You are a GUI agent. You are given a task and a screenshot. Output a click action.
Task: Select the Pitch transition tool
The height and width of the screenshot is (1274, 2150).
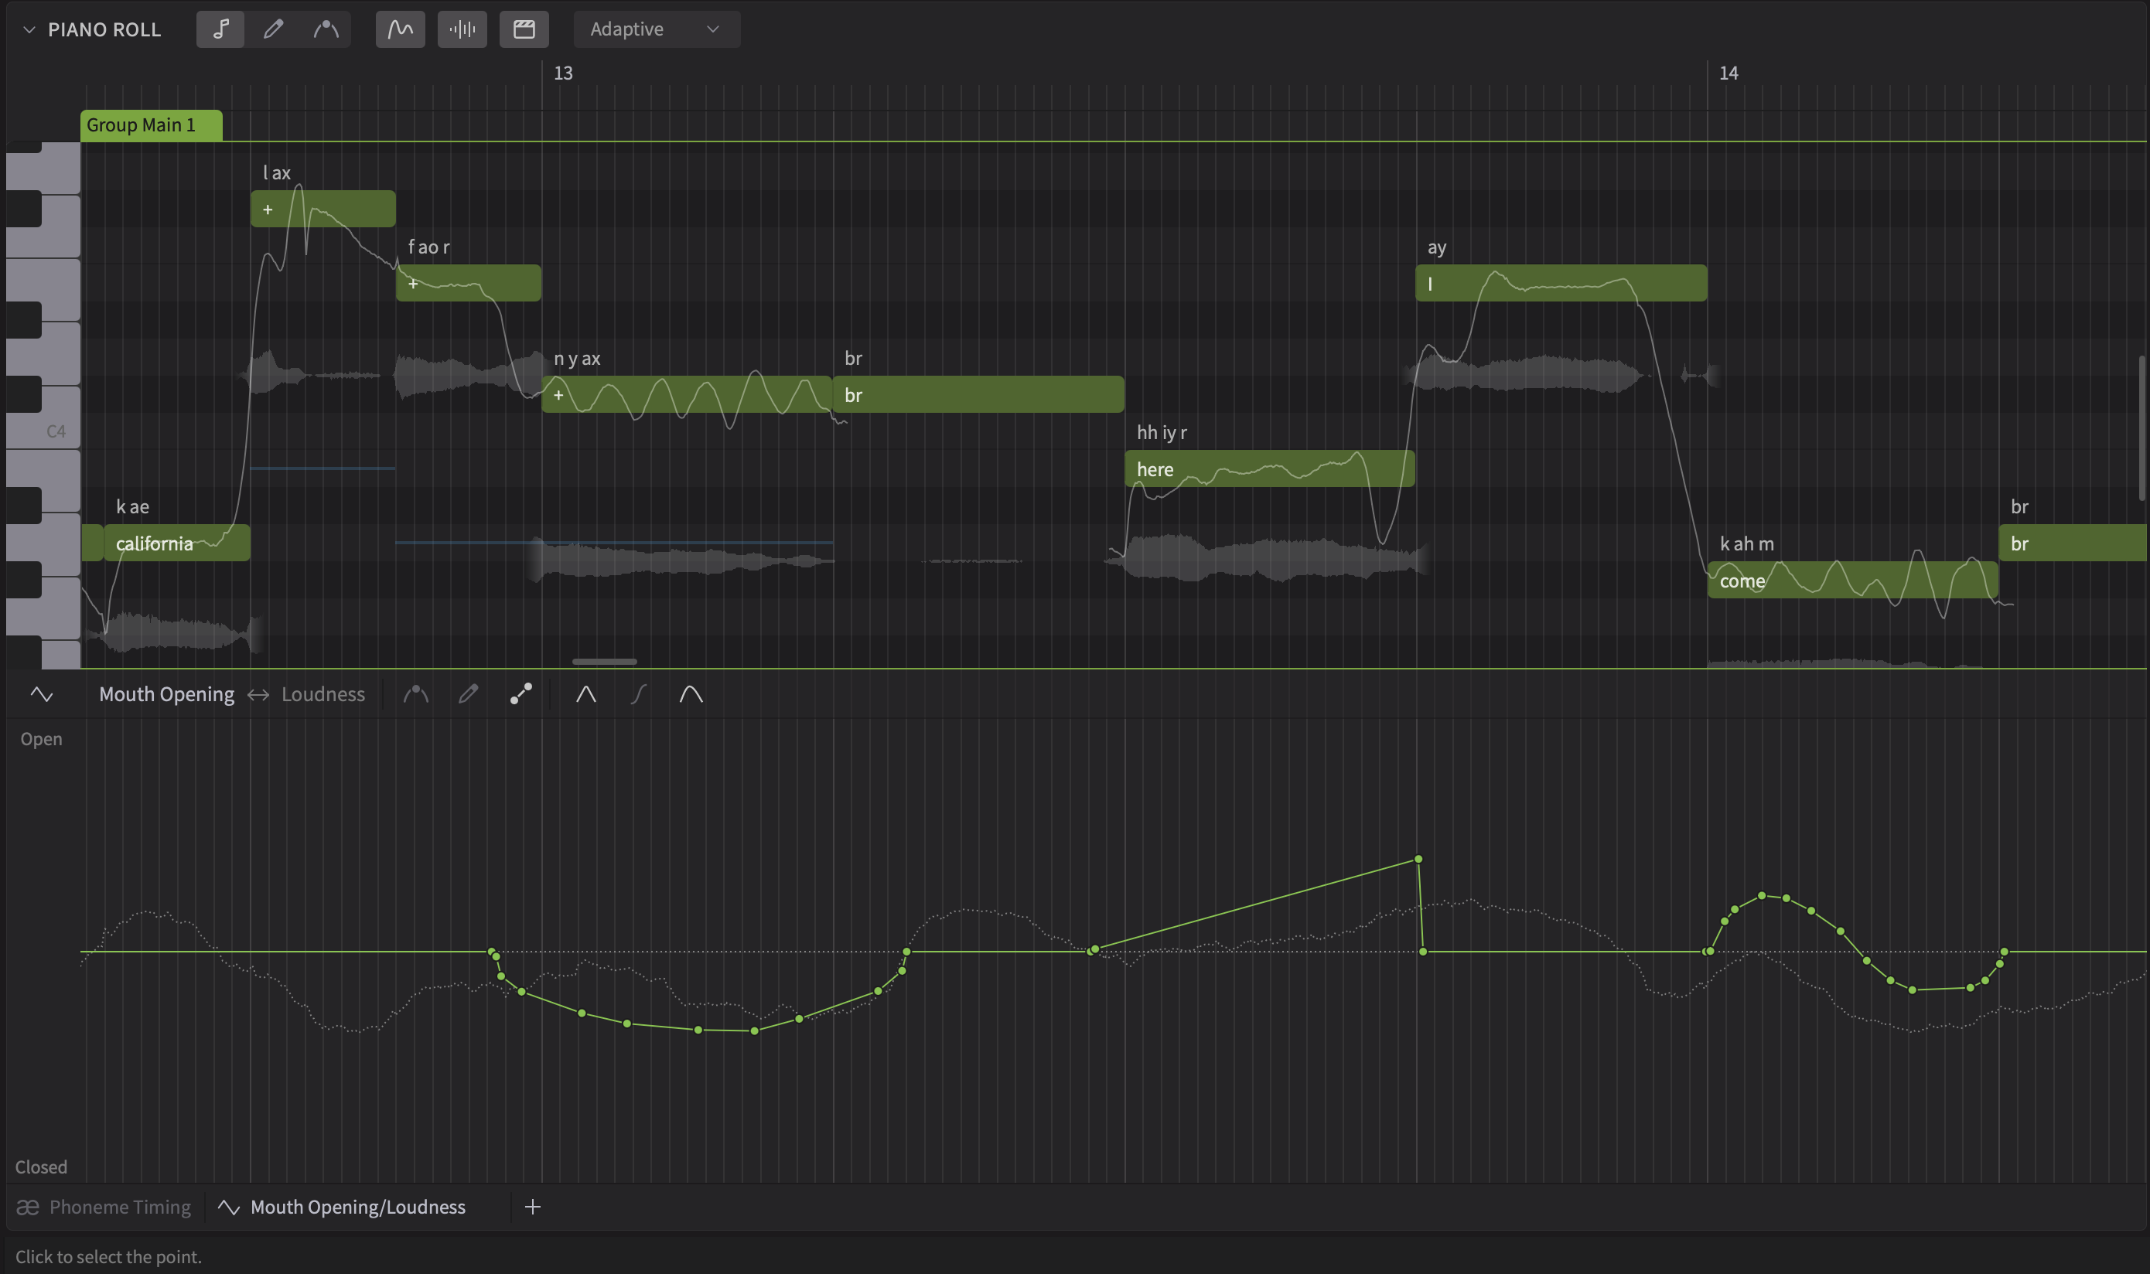326,29
